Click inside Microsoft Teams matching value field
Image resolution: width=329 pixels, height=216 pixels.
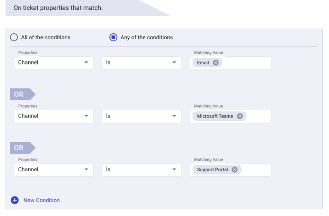258,116
